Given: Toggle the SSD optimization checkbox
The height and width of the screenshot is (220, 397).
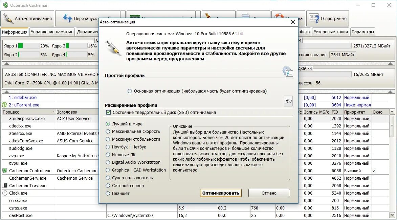Looking at the screenshot, I should [108, 112].
